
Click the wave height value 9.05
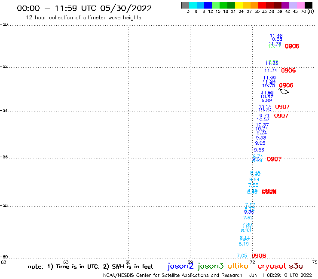(x=260, y=143)
